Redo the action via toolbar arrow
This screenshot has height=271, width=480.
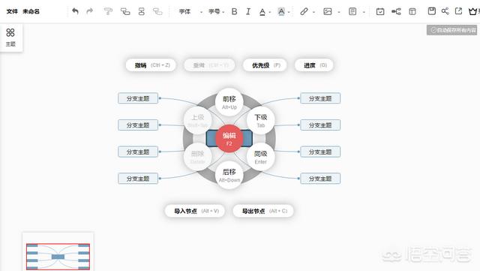click(90, 11)
